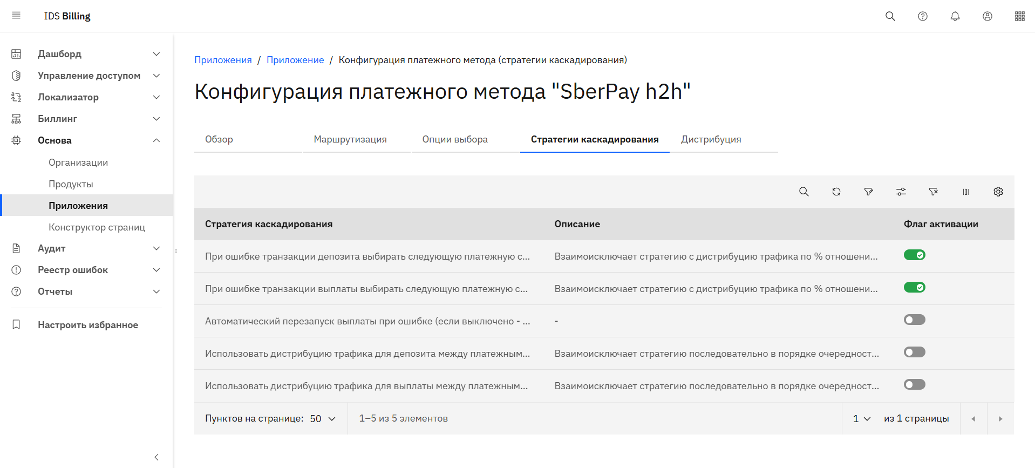Click the clear filter icon in table toolbar
This screenshot has height=468, width=1035.
pyautogui.click(x=933, y=192)
